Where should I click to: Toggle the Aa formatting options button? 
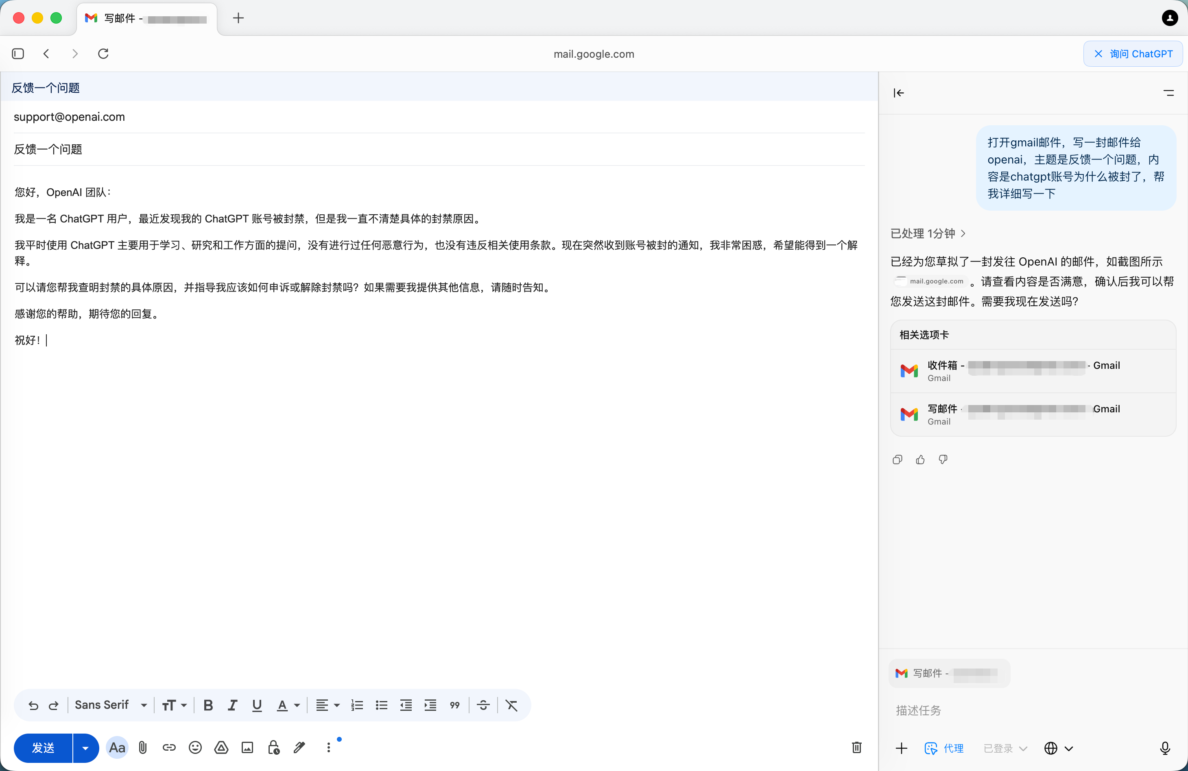[x=117, y=747]
